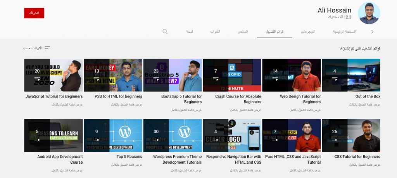Open the Responsive Navigation Bar playlist thumbnail
Image resolution: width=397 pixels, height=178 pixels.
pyautogui.click(x=232, y=135)
